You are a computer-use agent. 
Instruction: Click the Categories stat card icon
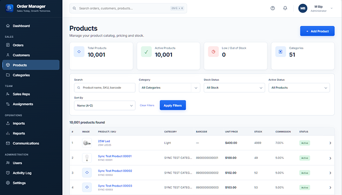[280, 52]
